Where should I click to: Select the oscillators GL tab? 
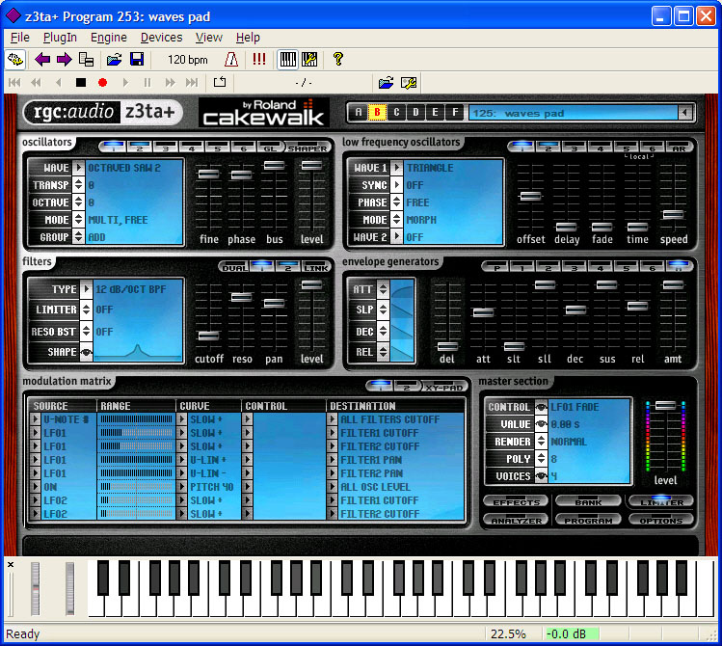click(x=270, y=148)
